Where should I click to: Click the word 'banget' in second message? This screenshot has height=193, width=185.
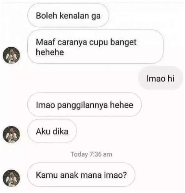(x=123, y=43)
